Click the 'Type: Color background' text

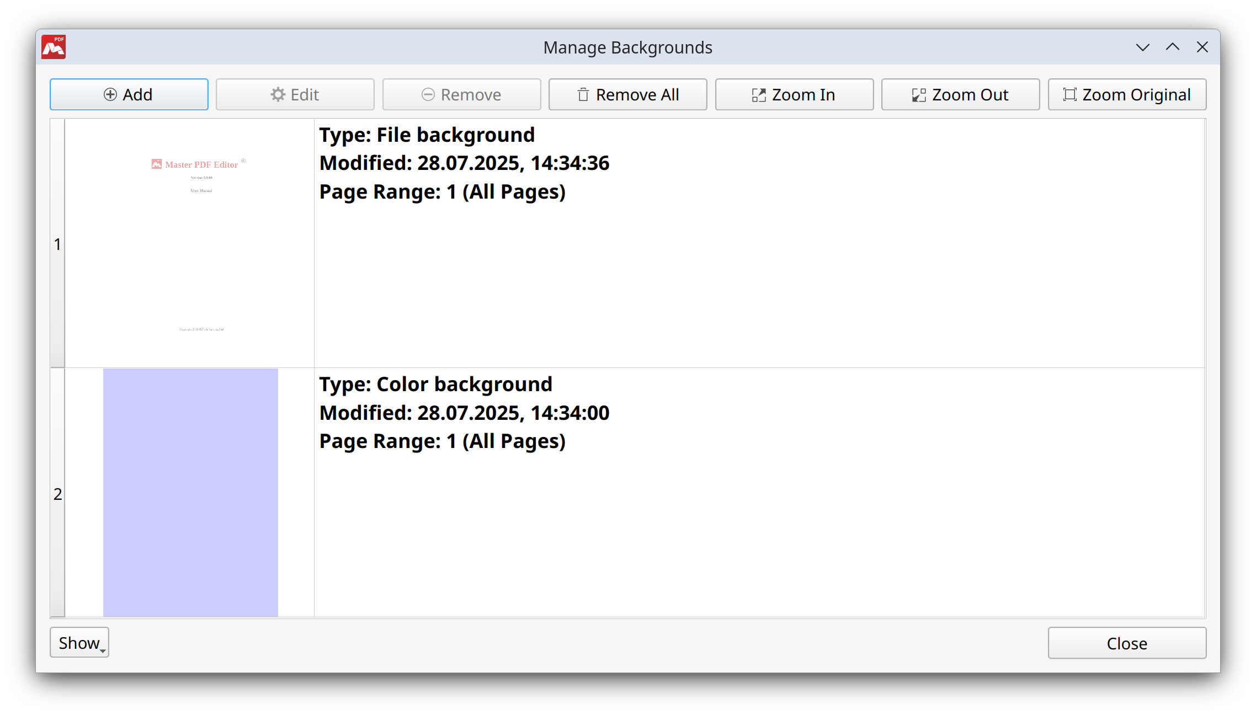[x=436, y=384]
